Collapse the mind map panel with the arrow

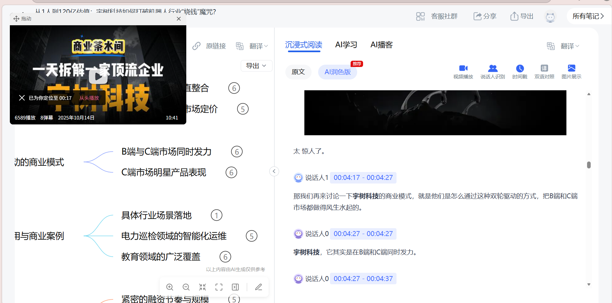pos(274,171)
